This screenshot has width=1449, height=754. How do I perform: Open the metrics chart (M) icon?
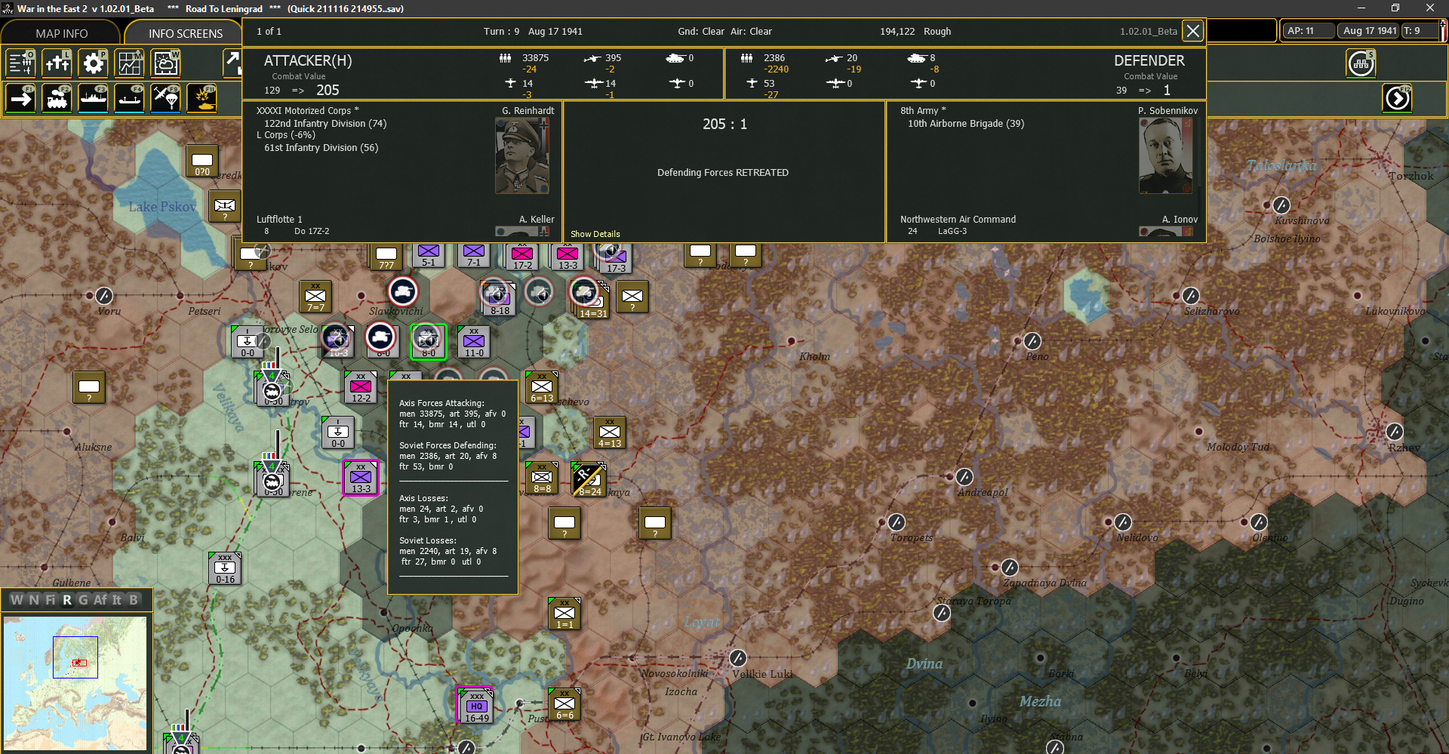[x=129, y=63]
